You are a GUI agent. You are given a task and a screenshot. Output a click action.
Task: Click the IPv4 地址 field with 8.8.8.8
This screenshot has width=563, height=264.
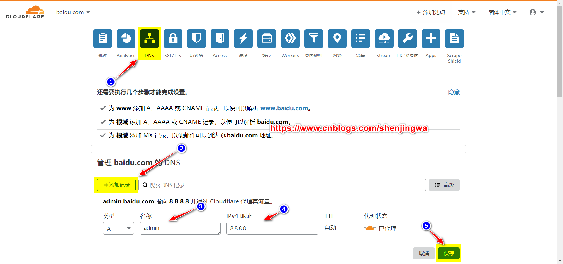pyautogui.click(x=272, y=228)
